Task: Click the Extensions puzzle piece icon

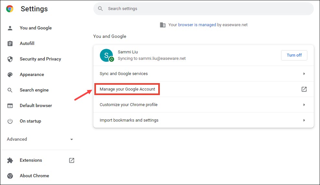Action: coord(10,160)
